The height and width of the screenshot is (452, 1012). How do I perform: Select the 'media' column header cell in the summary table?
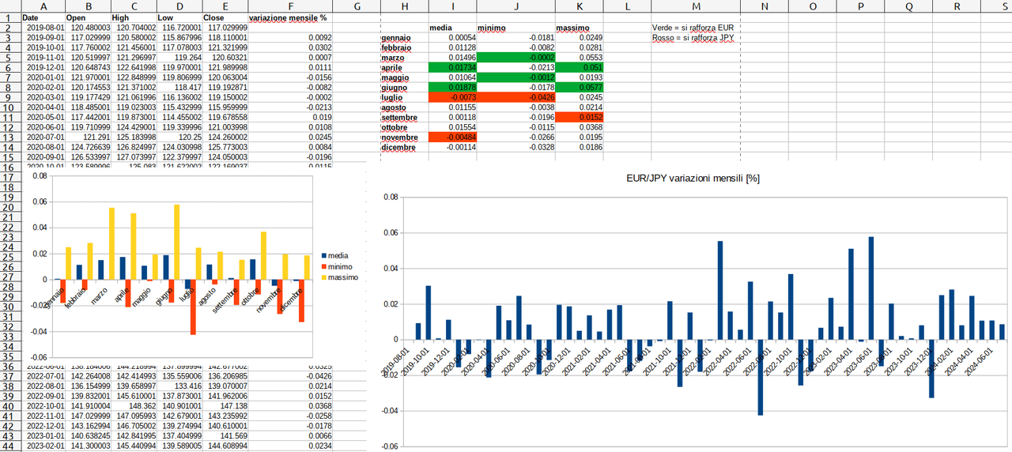pos(452,27)
